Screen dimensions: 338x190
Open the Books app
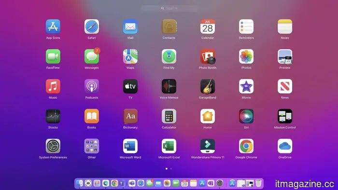point(92,116)
